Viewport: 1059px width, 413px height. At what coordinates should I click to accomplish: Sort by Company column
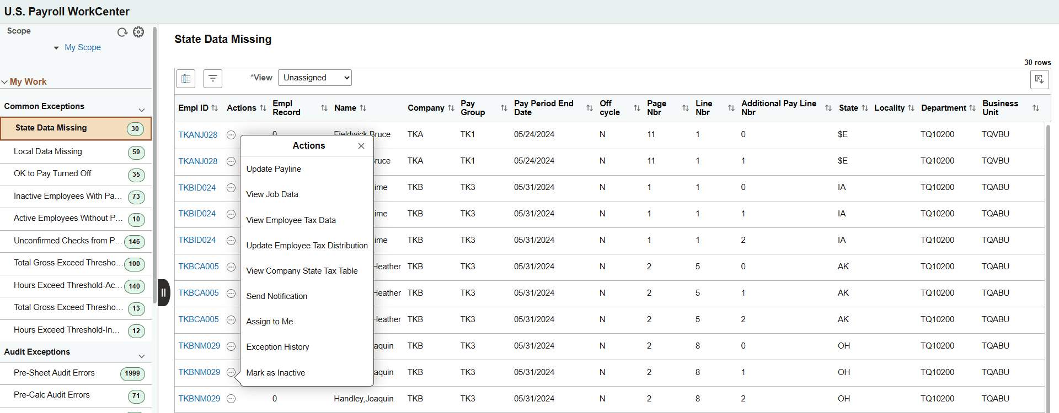[451, 108]
